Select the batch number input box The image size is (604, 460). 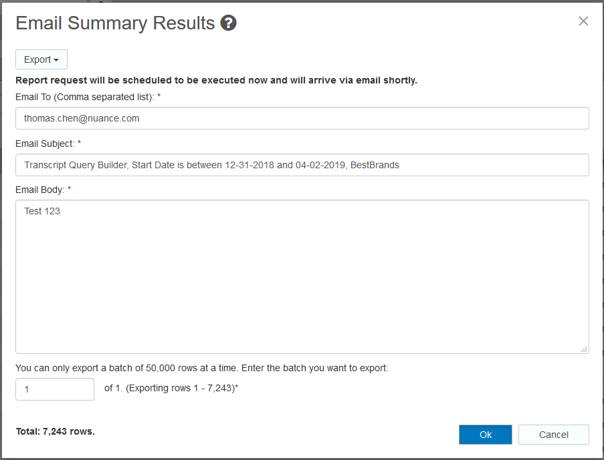(55, 389)
